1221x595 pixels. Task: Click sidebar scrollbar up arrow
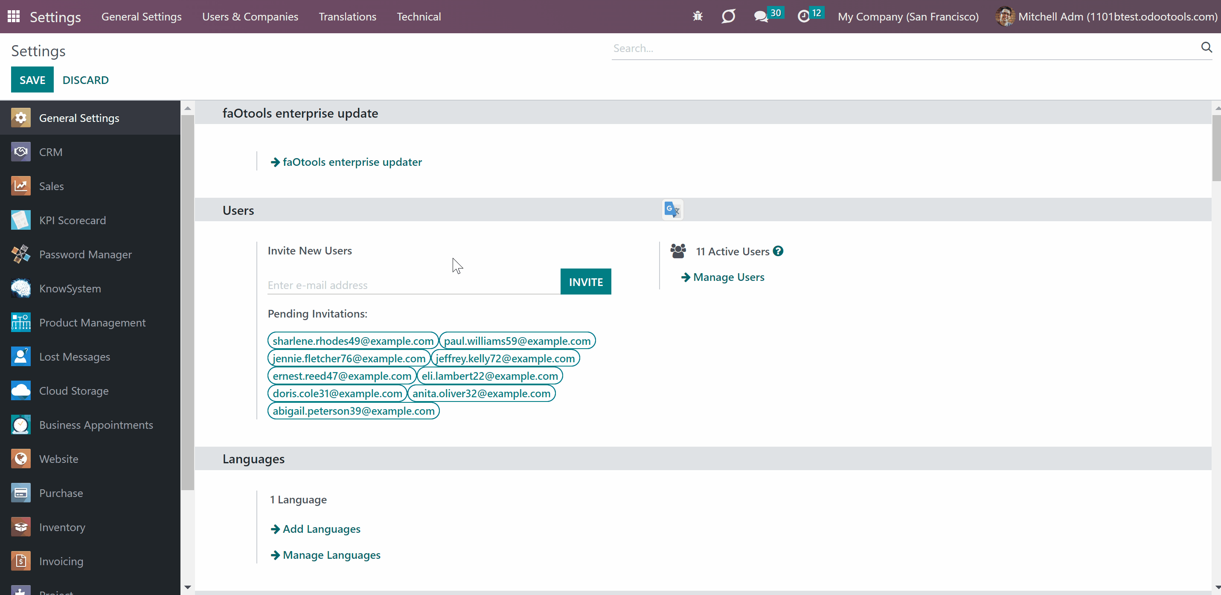coord(188,109)
